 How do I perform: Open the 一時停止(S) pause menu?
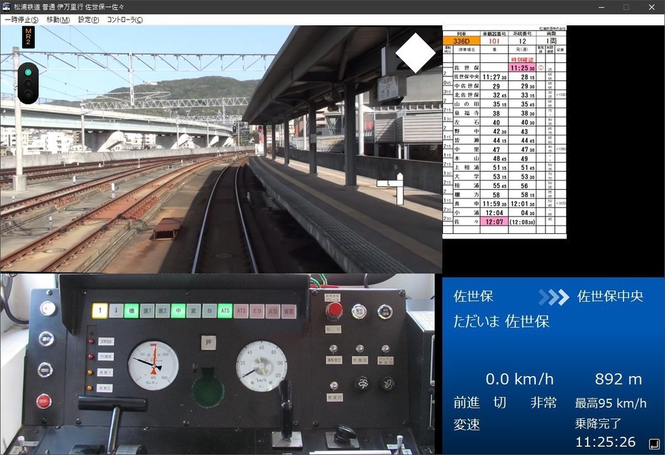(x=22, y=19)
